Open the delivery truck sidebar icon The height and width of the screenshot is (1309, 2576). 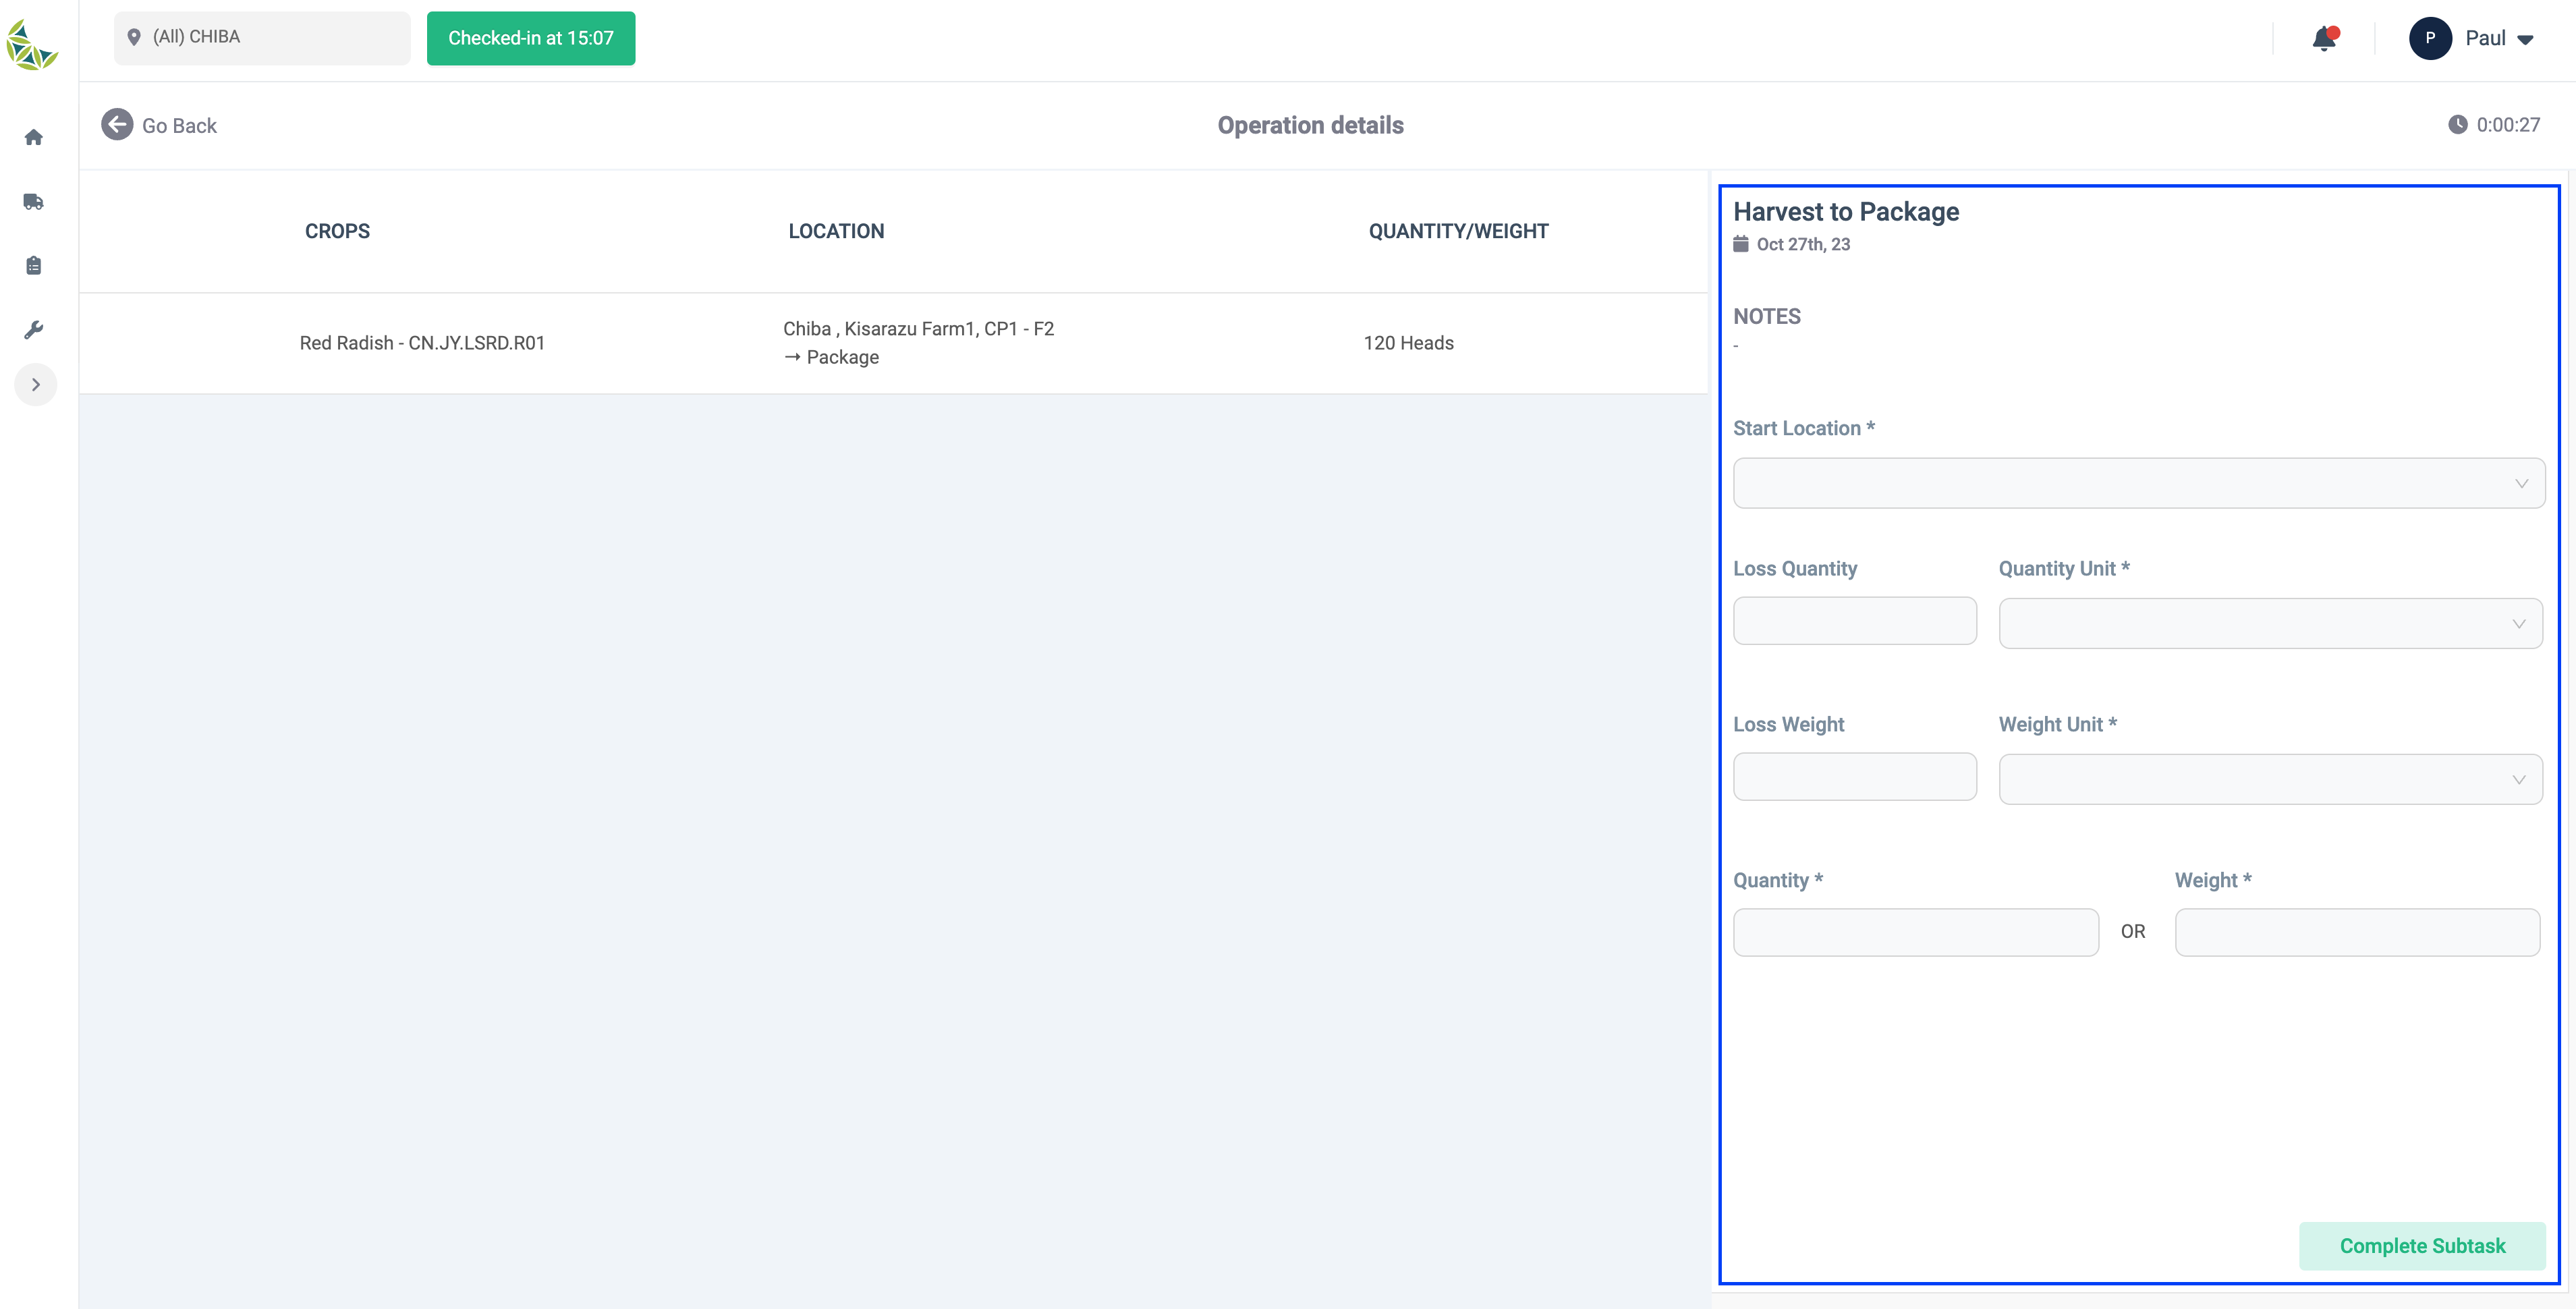point(34,202)
